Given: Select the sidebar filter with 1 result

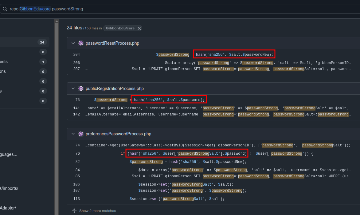Looking at the screenshot, I should tap(25, 62).
